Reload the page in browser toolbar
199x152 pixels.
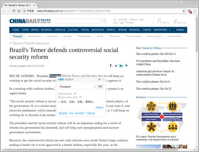(14, 11)
